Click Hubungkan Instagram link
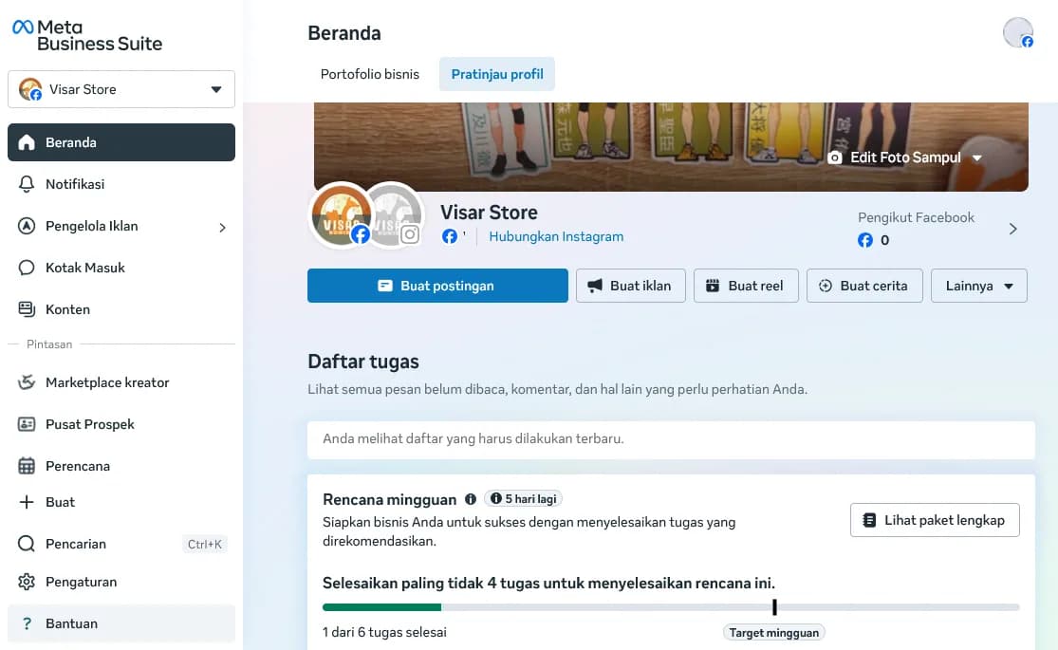The height and width of the screenshot is (650, 1058). pyautogui.click(x=556, y=237)
